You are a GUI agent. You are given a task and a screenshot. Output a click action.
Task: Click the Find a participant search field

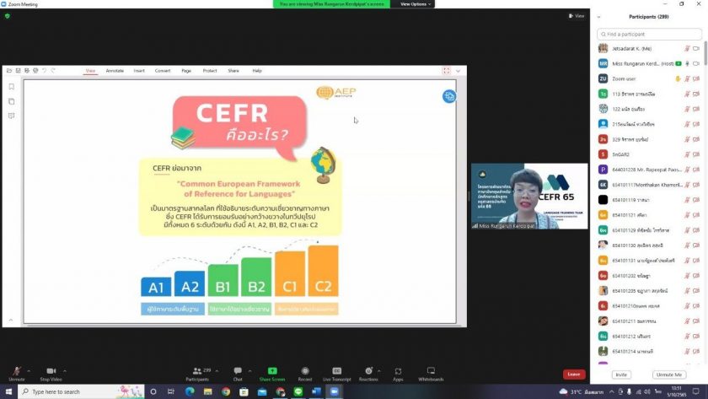(649, 34)
